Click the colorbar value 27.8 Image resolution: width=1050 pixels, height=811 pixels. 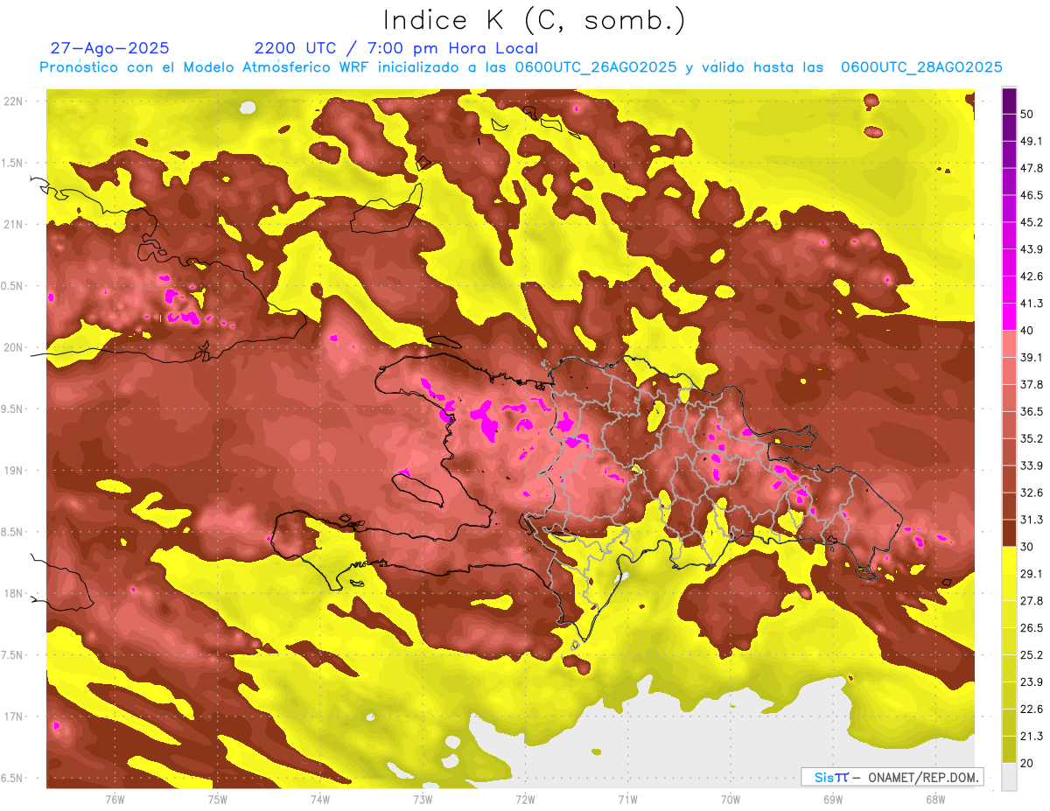click(1032, 601)
